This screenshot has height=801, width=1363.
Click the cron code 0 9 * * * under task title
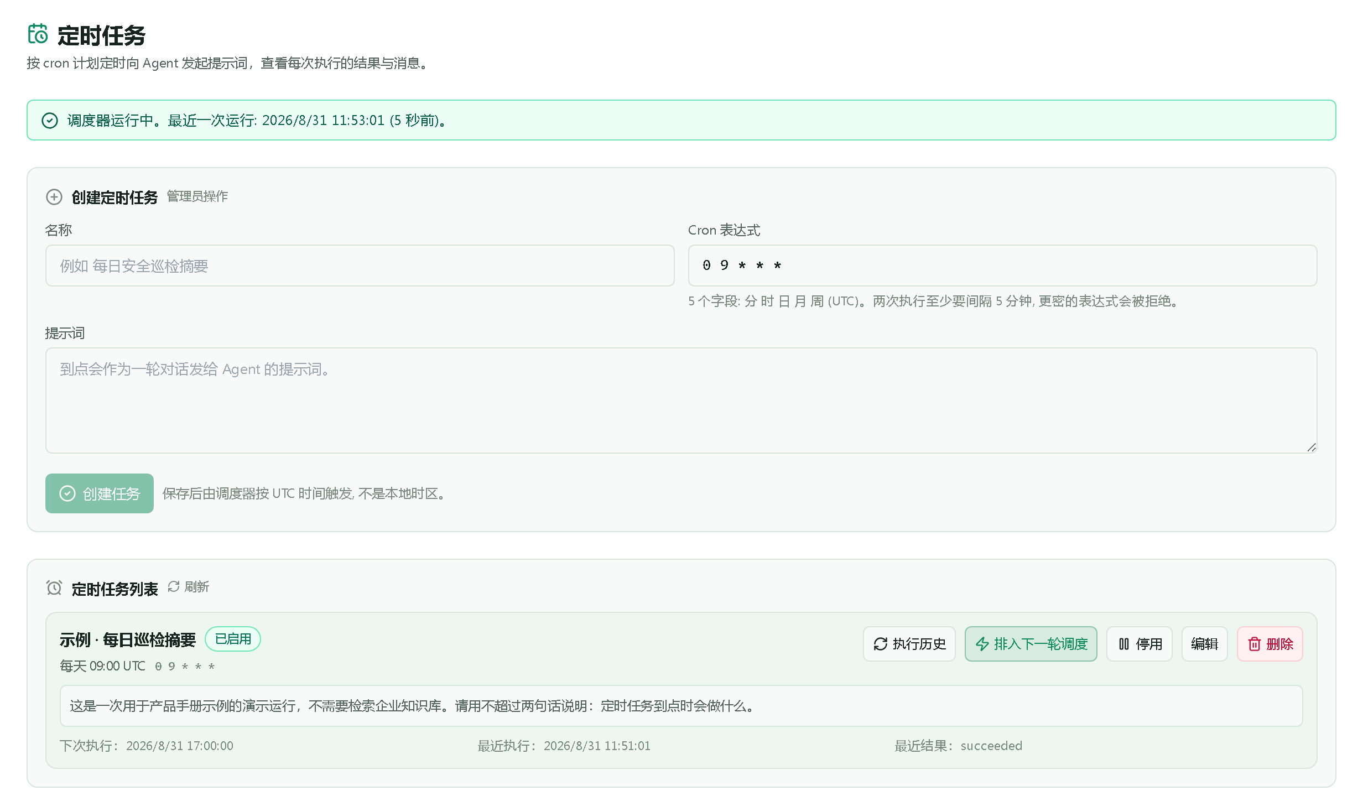point(185,667)
